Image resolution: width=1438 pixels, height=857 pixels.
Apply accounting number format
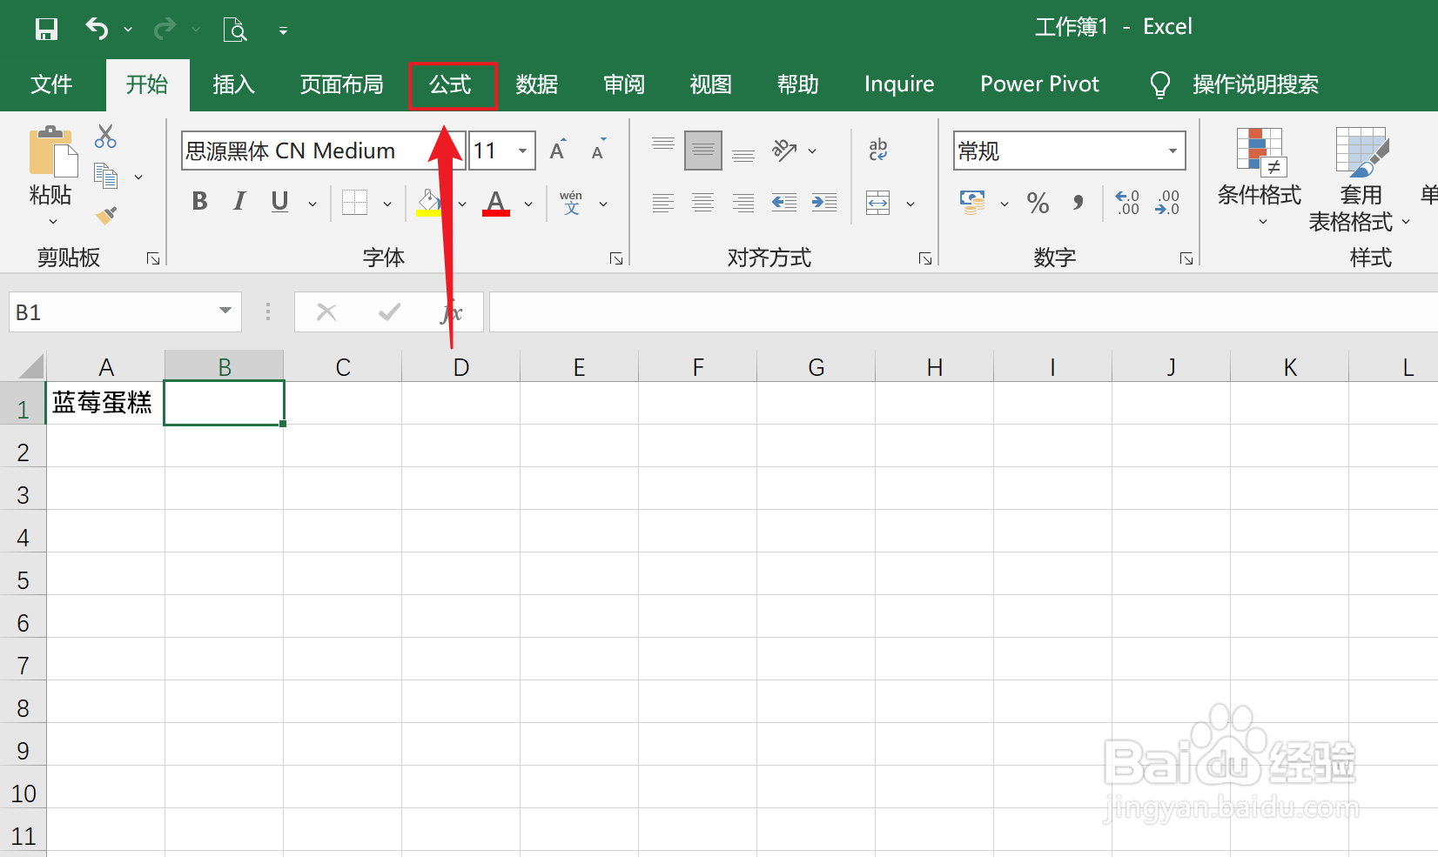(972, 203)
